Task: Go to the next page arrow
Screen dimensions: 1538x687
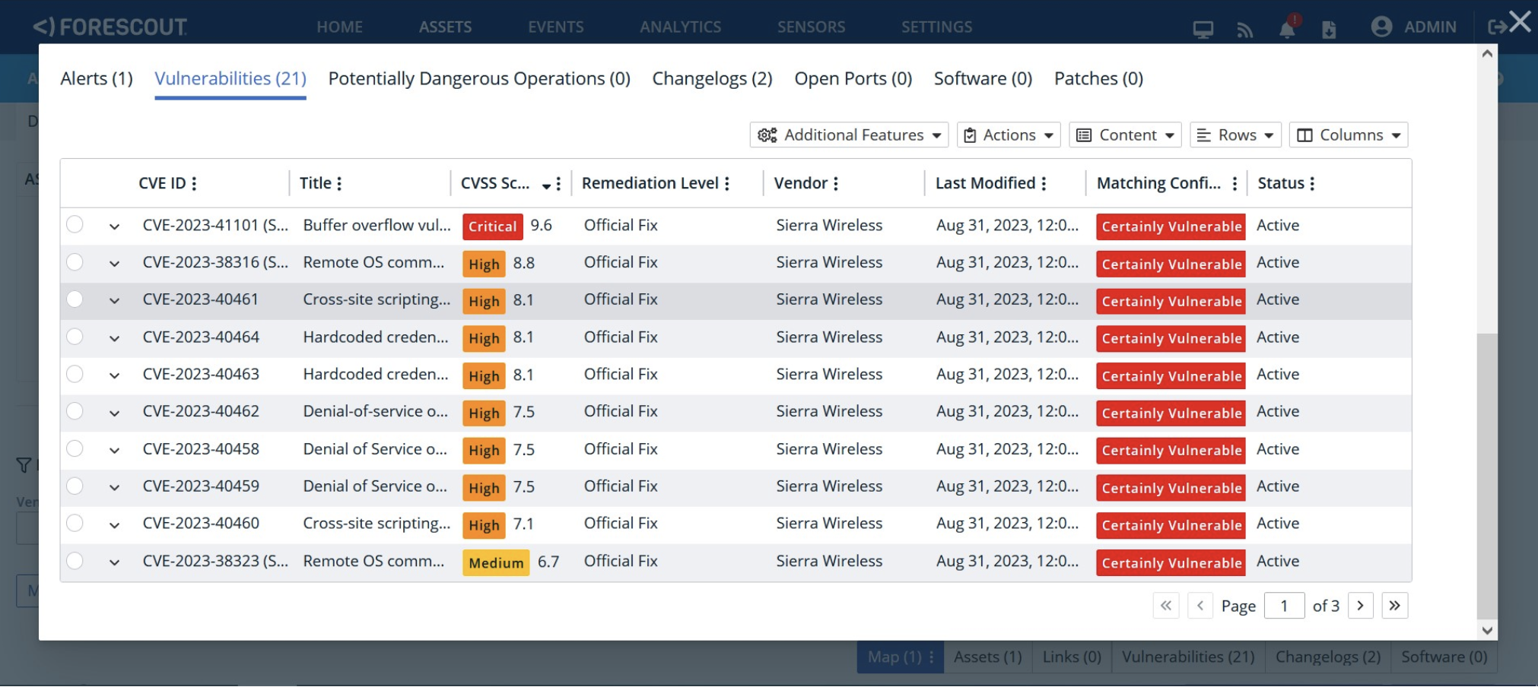Action: coord(1360,606)
